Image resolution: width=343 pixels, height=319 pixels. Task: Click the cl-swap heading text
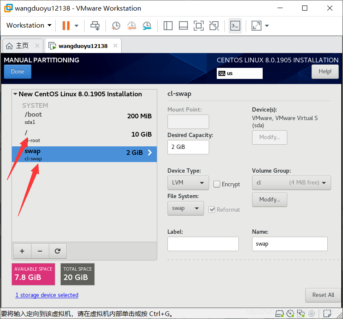179,94
